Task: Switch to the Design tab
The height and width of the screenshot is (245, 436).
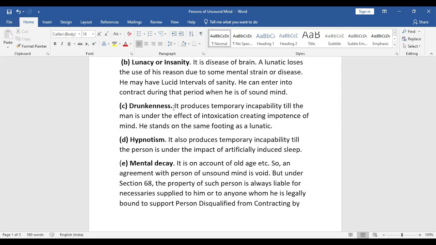Action: 66,22
